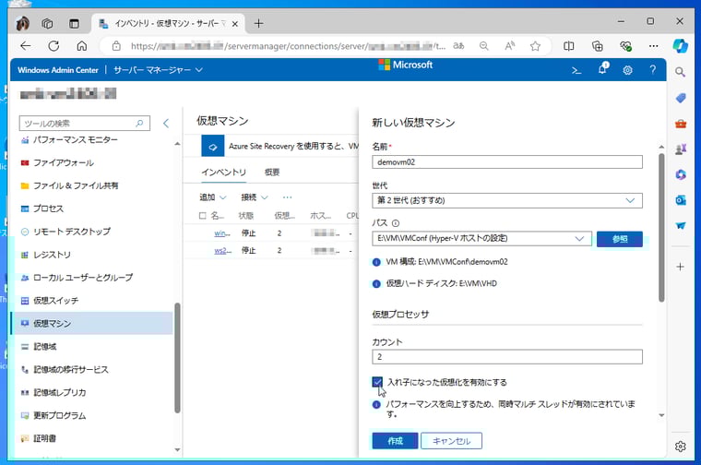Open generation dropdown 第 2 世代

(x=507, y=200)
